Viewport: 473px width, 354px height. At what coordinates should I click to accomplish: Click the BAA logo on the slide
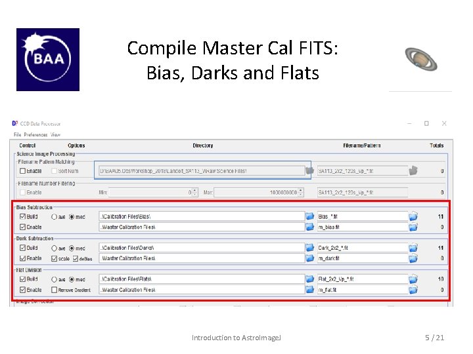48,60
